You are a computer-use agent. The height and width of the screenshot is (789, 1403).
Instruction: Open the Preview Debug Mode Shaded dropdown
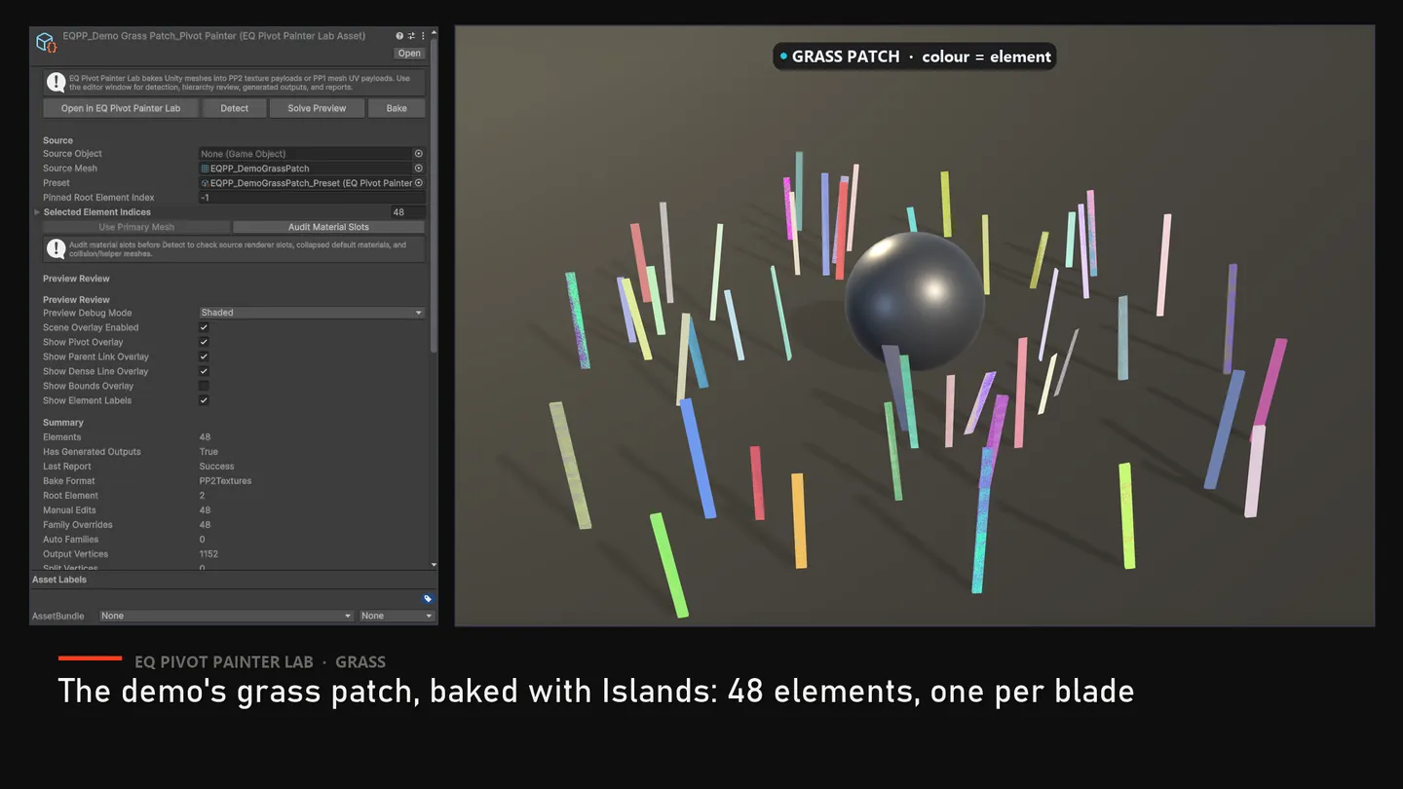click(x=312, y=313)
